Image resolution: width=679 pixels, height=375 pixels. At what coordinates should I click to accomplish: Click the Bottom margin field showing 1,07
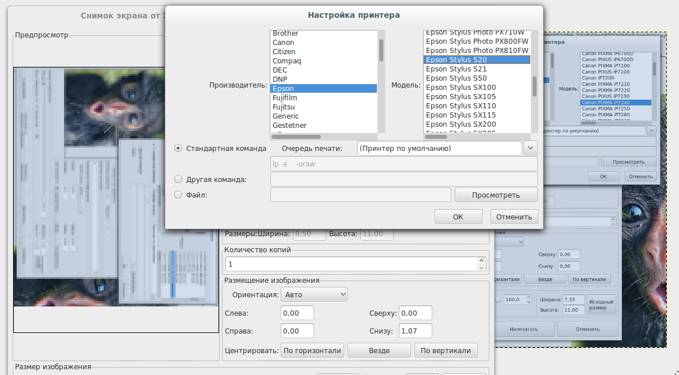415,331
